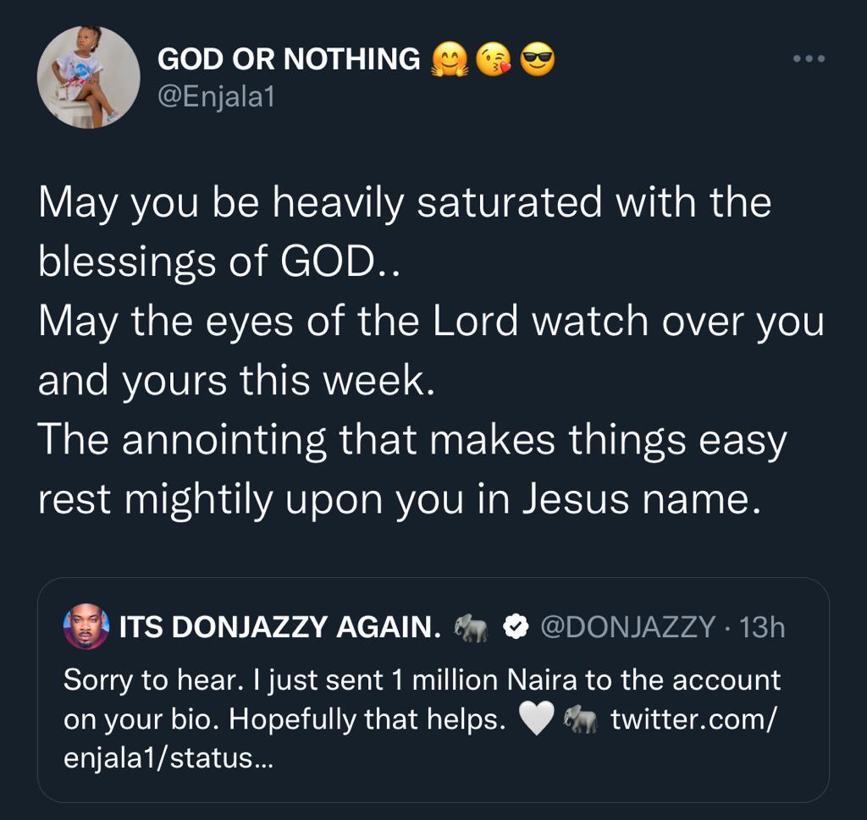Click the 13h timestamp on quoted tweet
The image size is (867, 820).
tap(762, 627)
